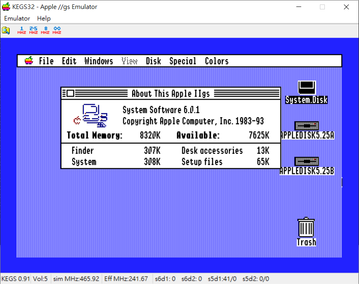Click the KEGS32 app icon in title bar
This screenshot has height=284, width=359.
tap(6, 7)
